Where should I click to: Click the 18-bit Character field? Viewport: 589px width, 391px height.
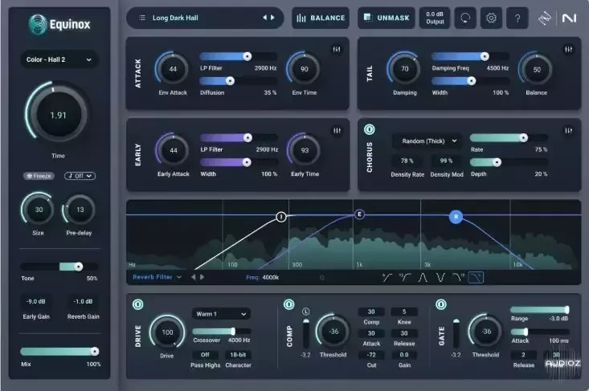[238, 355]
